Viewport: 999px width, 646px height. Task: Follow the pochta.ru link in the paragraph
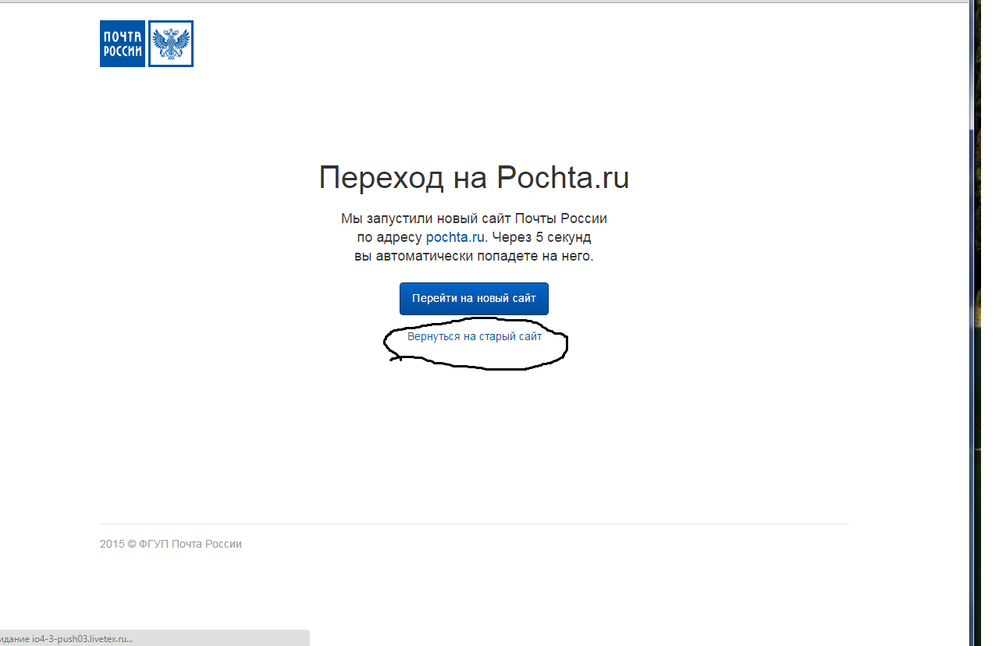(456, 237)
